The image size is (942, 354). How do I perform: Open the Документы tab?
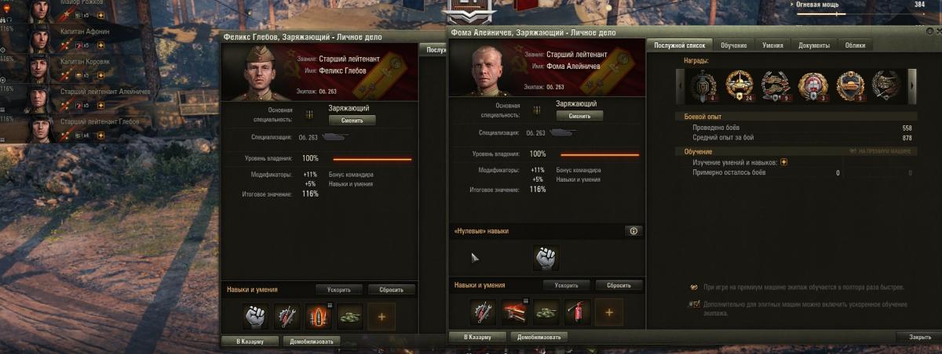(814, 45)
